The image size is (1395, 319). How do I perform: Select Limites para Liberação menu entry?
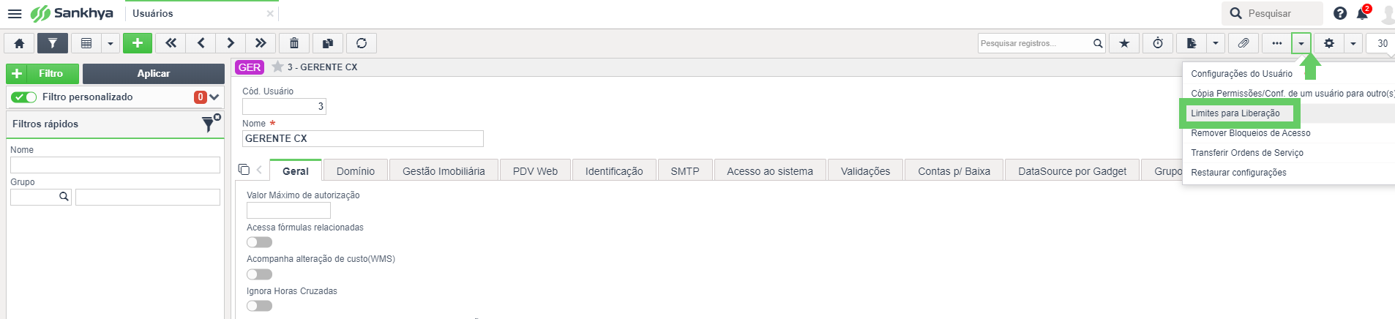[x=1235, y=113]
